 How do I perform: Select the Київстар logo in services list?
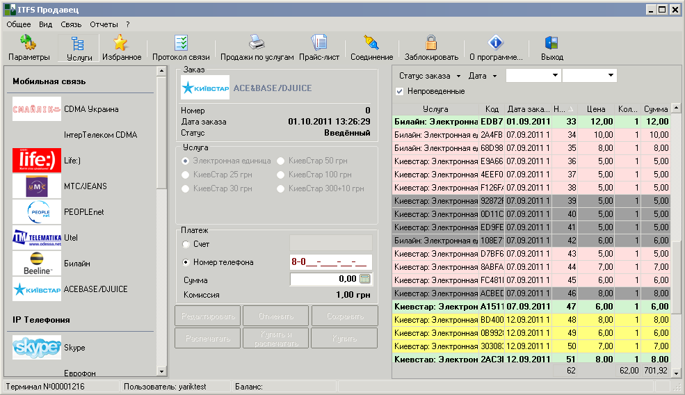tap(37, 289)
